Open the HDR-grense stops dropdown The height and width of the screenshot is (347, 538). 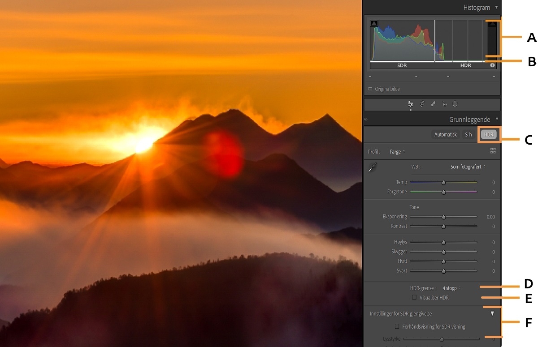[x=451, y=288]
